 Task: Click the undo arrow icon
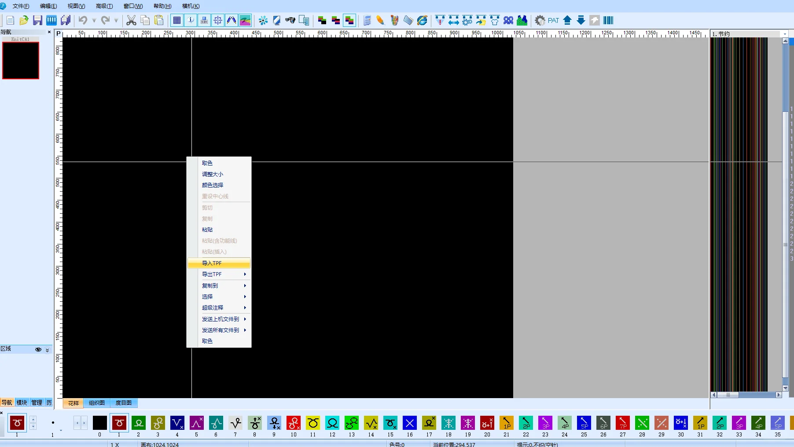tap(83, 20)
